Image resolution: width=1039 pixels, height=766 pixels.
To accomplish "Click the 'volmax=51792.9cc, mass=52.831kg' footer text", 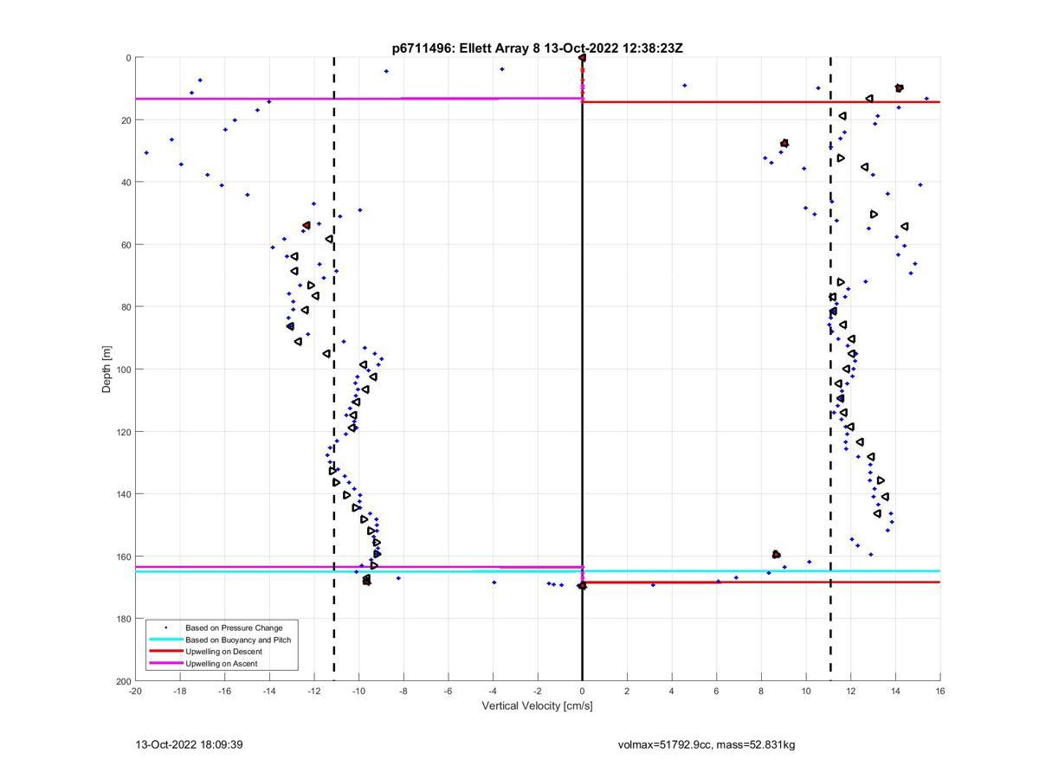I will [707, 744].
